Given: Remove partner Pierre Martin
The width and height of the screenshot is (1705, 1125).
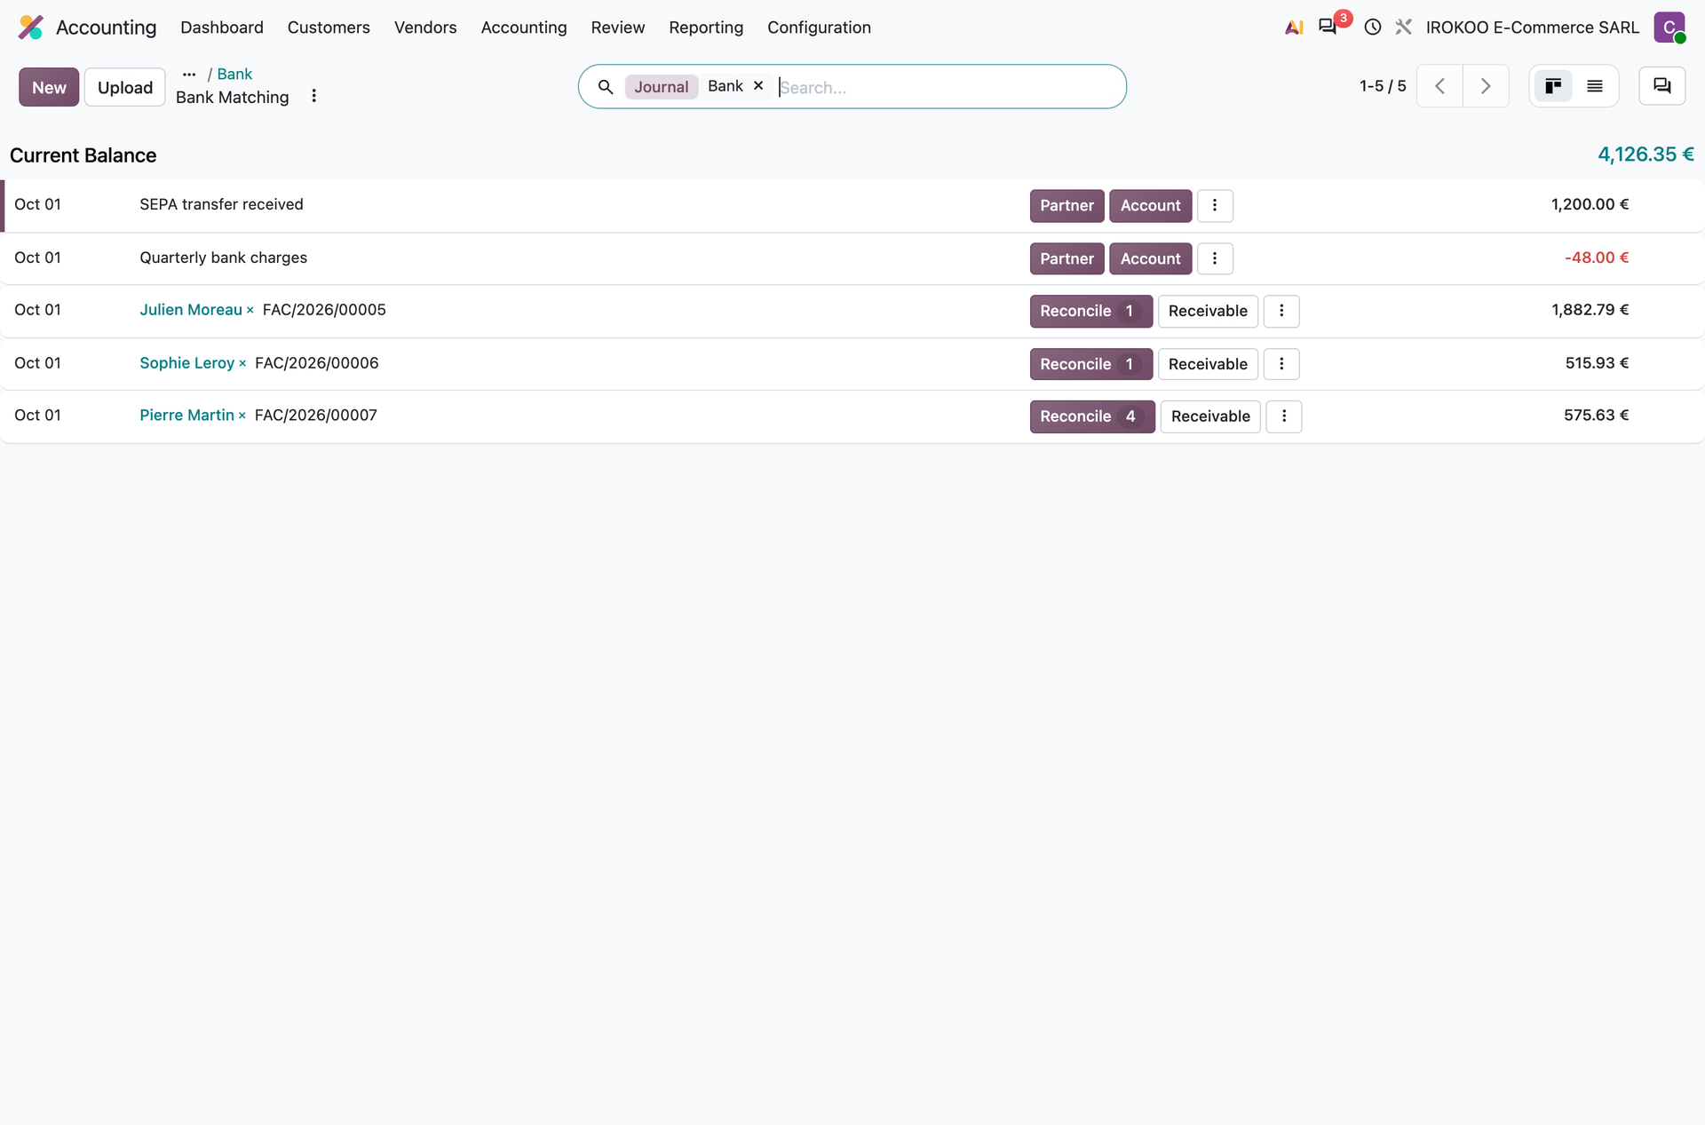Looking at the screenshot, I should click(x=242, y=416).
